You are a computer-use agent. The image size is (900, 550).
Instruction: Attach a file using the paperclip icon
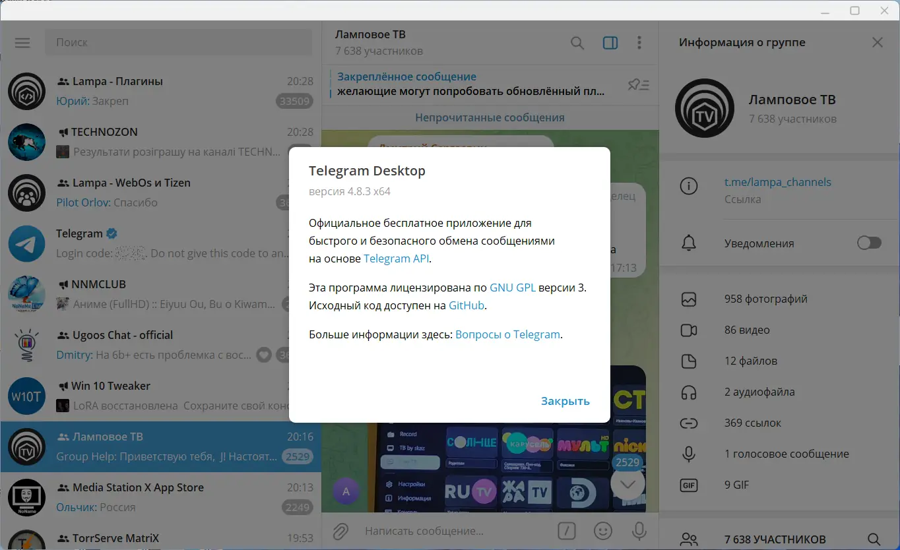click(x=340, y=531)
